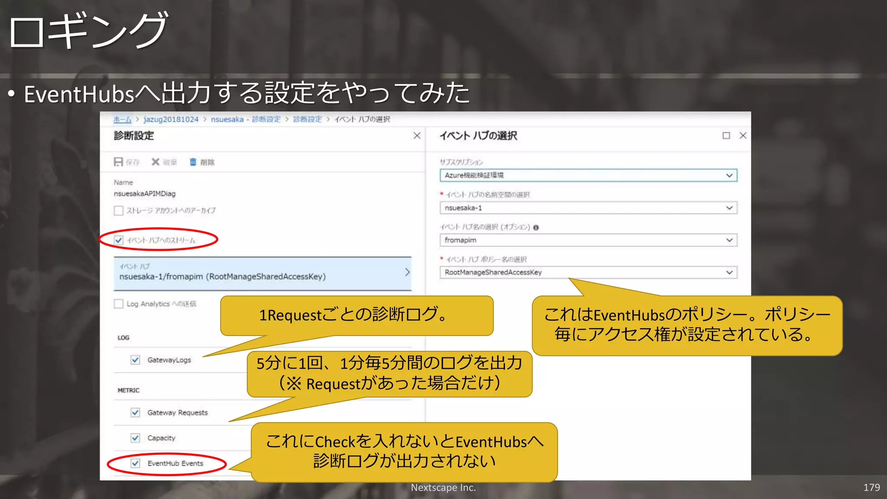Maximize the イベント ハブの選択 panel
The height and width of the screenshot is (499, 887).
pos(726,136)
